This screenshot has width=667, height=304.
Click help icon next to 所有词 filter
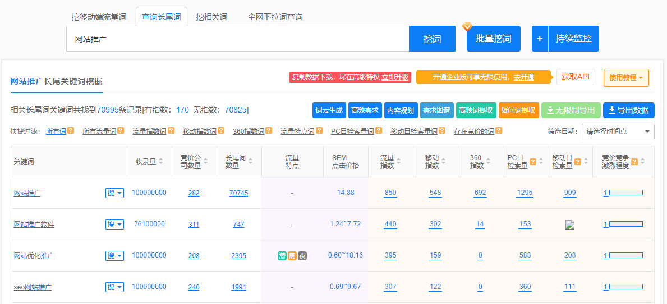pyautogui.click(x=71, y=131)
